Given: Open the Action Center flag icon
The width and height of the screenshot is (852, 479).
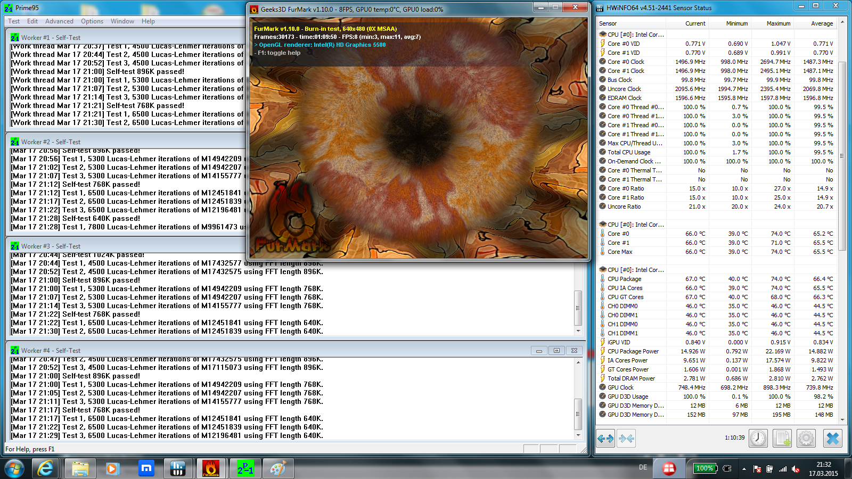Looking at the screenshot, I should (x=757, y=469).
